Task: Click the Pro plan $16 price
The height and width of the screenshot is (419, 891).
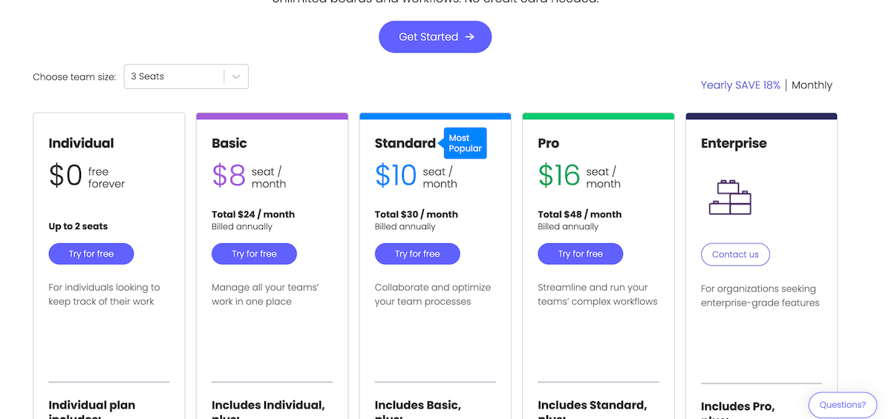Action: [x=558, y=176]
